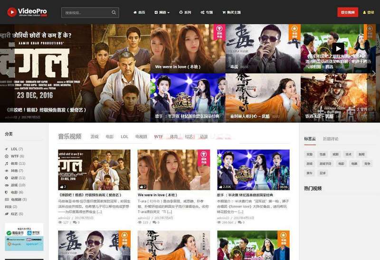Switch to the 电视剧 tab in video section
This screenshot has width=380, height=260.
[x=141, y=137]
